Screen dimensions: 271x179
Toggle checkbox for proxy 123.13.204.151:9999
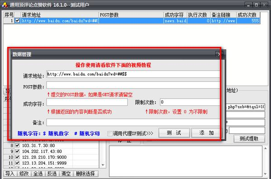coord(17,163)
